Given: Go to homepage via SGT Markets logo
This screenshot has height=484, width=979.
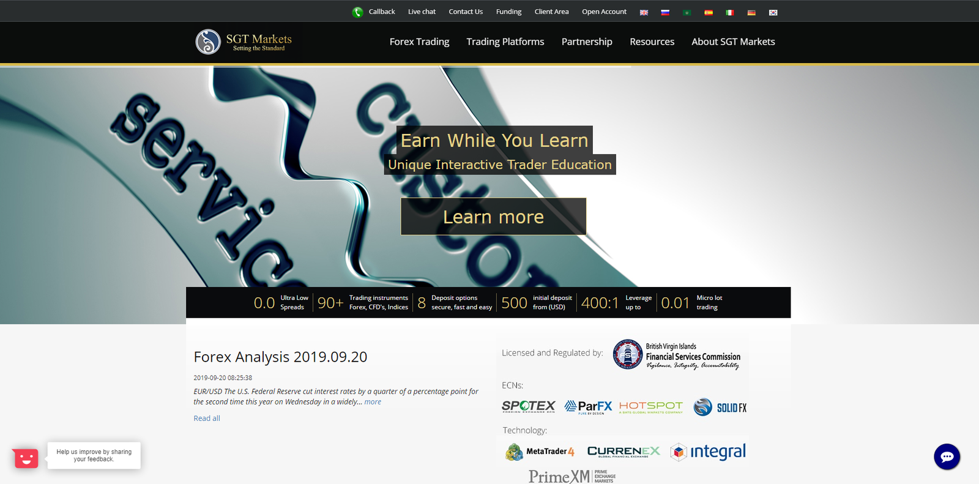Looking at the screenshot, I should point(244,42).
